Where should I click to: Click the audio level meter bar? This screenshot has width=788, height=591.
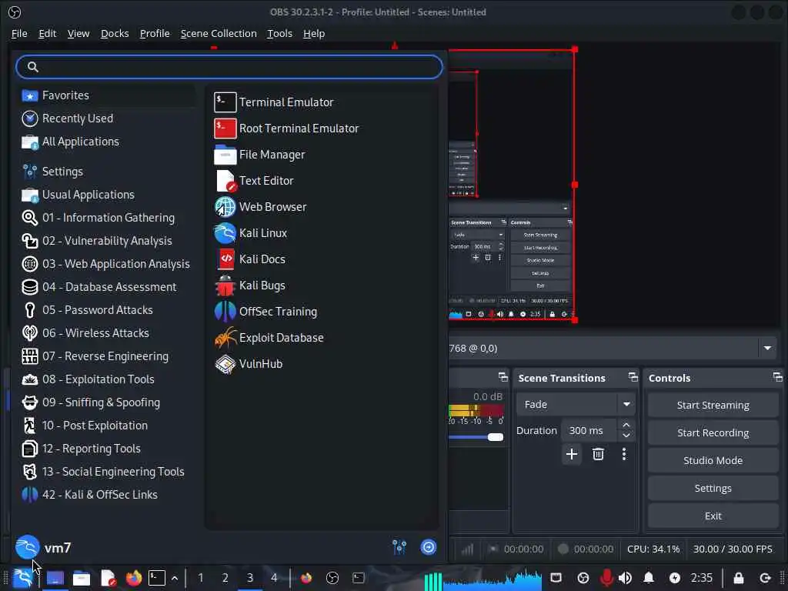coord(476,410)
